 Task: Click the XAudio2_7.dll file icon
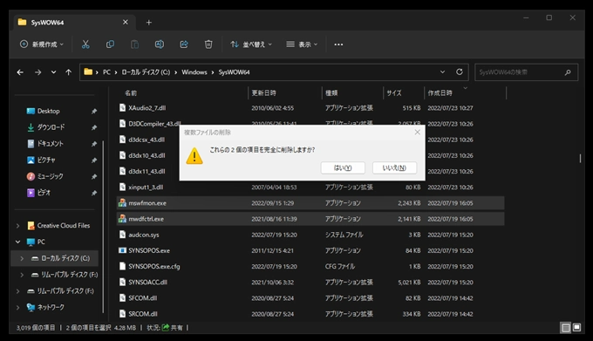pos(122,108)
